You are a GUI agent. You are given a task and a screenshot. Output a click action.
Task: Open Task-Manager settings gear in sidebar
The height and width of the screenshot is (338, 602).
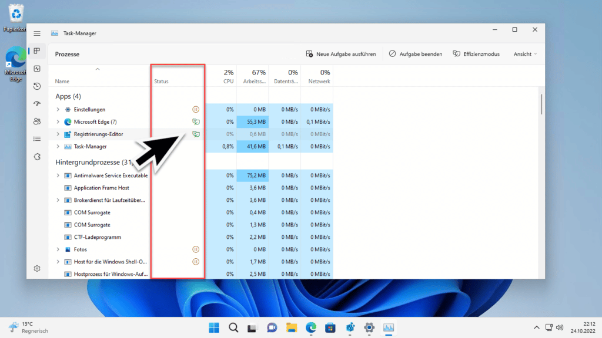pyautogui.click(x=37, y=269)
